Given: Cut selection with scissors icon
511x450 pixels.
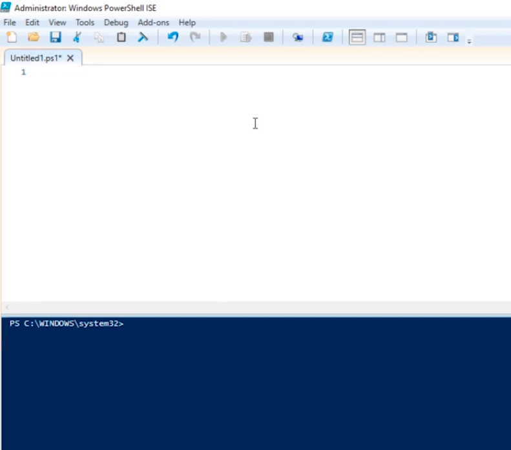Looking at the screenshot, I should (78, 37).
